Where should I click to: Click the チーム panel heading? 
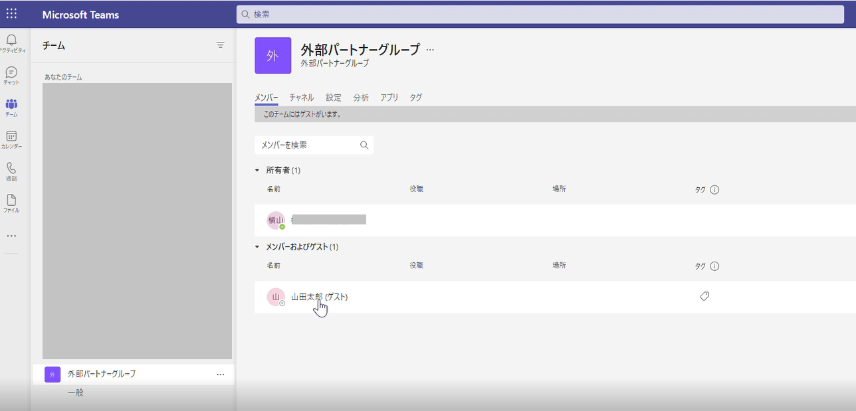tap(54, 46)
